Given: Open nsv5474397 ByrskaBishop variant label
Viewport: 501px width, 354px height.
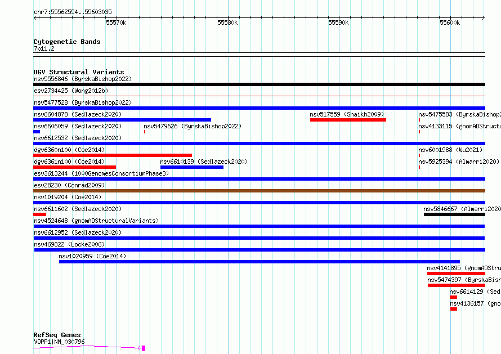Looking at the screenshot, I should click(464, 280).
